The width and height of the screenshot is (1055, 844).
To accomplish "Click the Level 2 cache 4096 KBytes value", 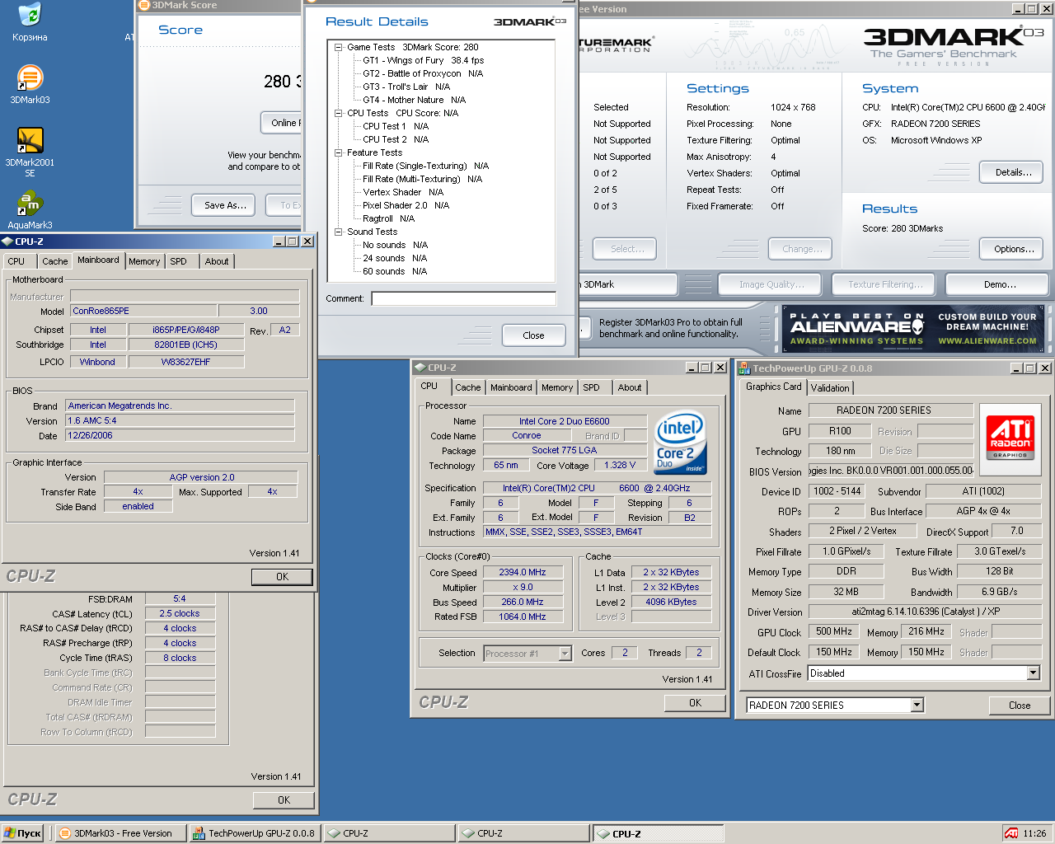I will [x=671, y=603].
